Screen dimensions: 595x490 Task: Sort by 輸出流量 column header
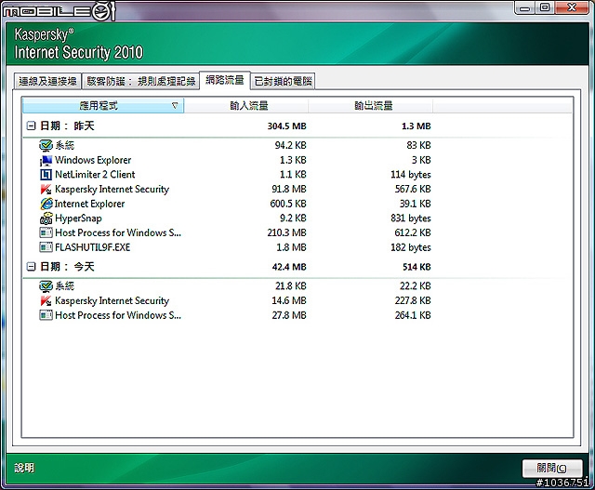(373, 105)
